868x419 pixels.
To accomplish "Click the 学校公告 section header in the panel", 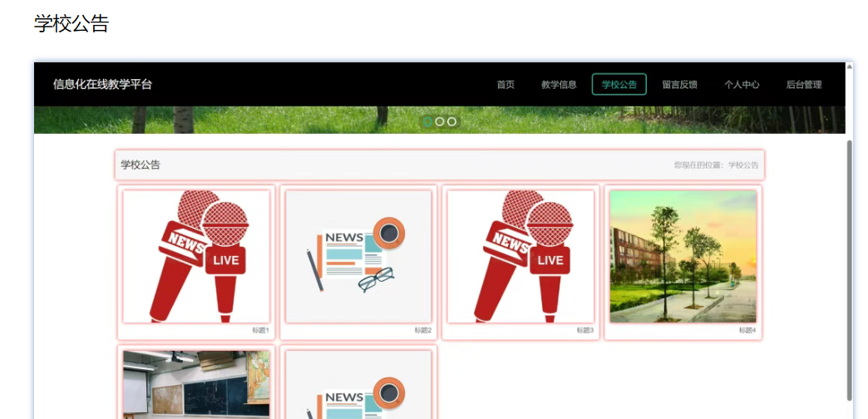I will click(141, 165).
